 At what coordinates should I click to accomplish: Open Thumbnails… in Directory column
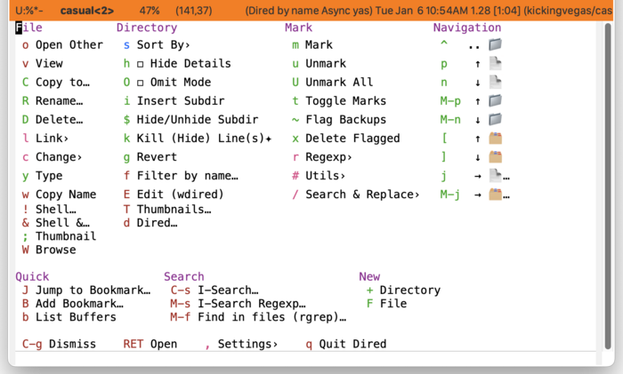[174, 209]
